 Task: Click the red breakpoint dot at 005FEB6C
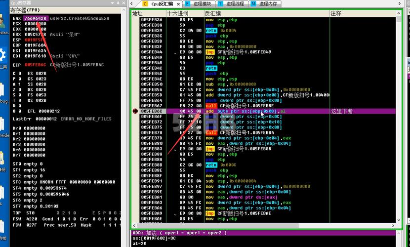pos(135,112)
